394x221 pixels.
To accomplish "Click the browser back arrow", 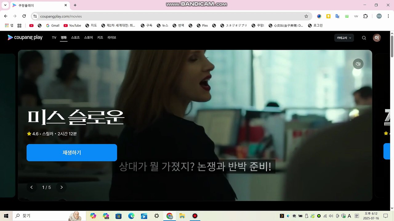I will click(x=6, y=16).
